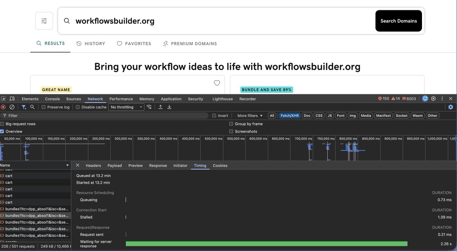
Task: Enable Disable cache checkbox
Action: (x=78, y=107)
